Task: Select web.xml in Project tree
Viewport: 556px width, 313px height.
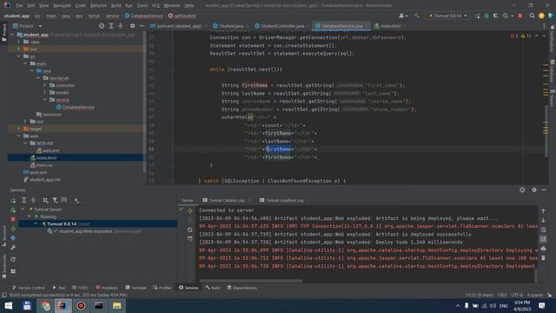Action: [50, 150]
